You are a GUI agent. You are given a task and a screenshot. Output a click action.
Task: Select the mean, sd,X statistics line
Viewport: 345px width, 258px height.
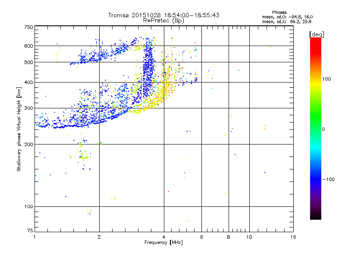[286, 21]
